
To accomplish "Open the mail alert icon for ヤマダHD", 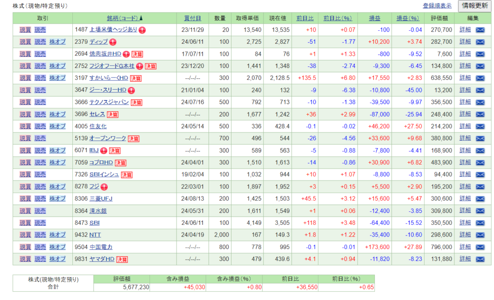I will [x=480, y=259].
